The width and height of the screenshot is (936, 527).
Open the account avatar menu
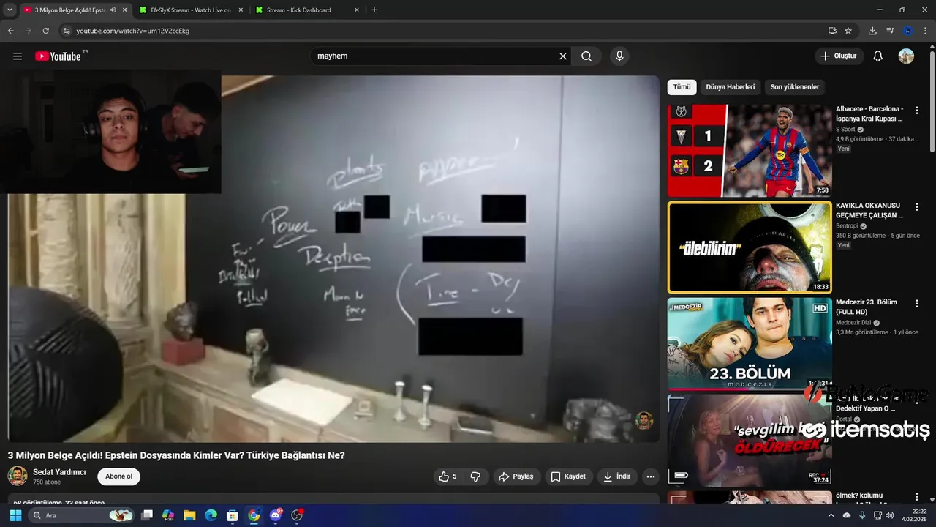coord(906,56)
